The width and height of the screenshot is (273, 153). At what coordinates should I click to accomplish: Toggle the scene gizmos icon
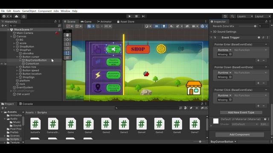(x=202, y=26)
